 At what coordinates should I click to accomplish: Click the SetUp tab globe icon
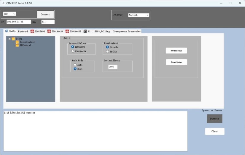click(7, 31)
